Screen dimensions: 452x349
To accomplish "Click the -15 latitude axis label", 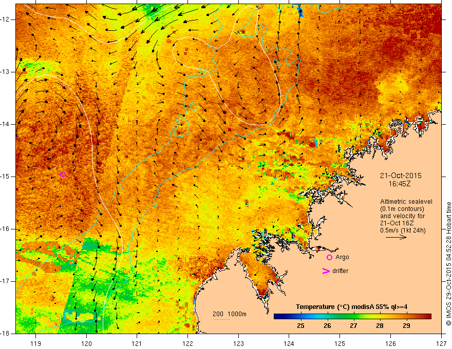I will [x=6, y=177].
